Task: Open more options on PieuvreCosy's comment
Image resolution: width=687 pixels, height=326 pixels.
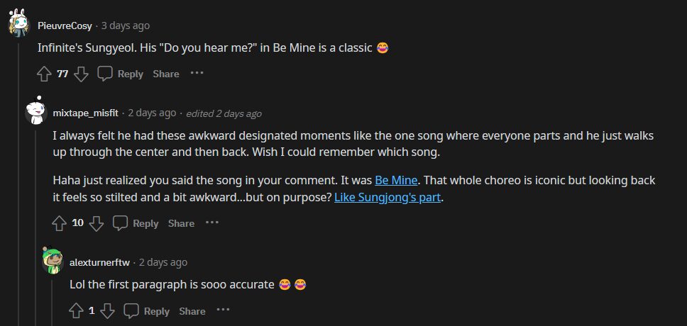Action: tap(197, 73)
